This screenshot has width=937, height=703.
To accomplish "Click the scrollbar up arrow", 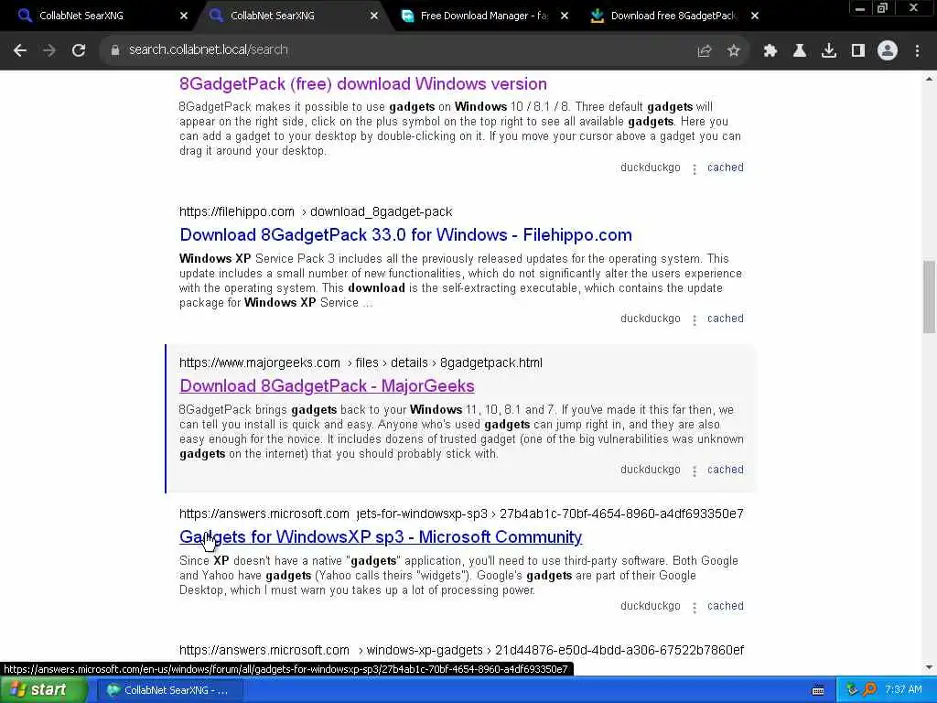I will click(x=929, y=79).
